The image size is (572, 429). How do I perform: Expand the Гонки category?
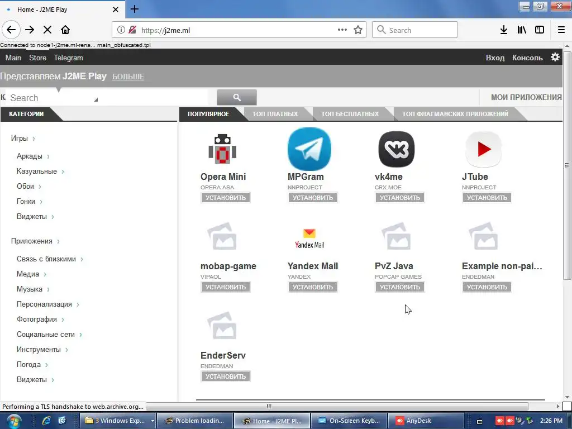pos(29,201)
